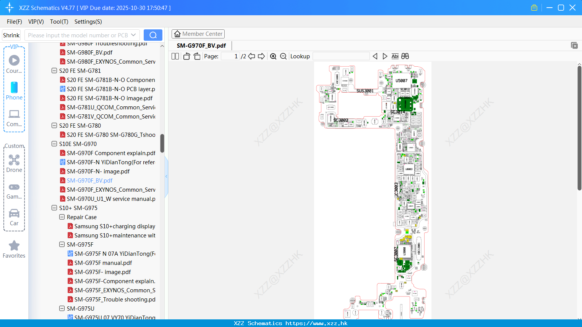The width and height of the screenshot is (582, 327).
Task: Select the Computer category icon
Action: [x=14, y=118]
